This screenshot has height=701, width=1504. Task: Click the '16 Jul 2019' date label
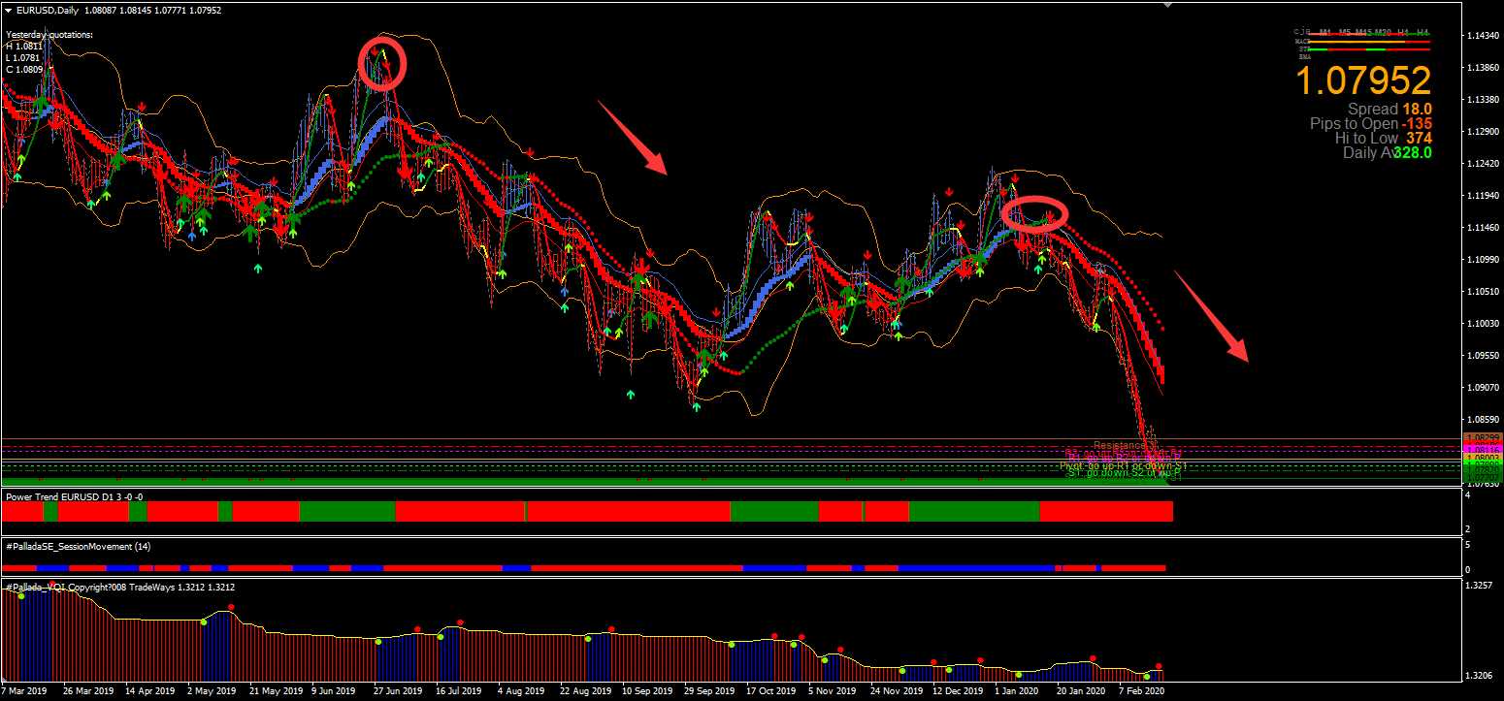[461, 691]
